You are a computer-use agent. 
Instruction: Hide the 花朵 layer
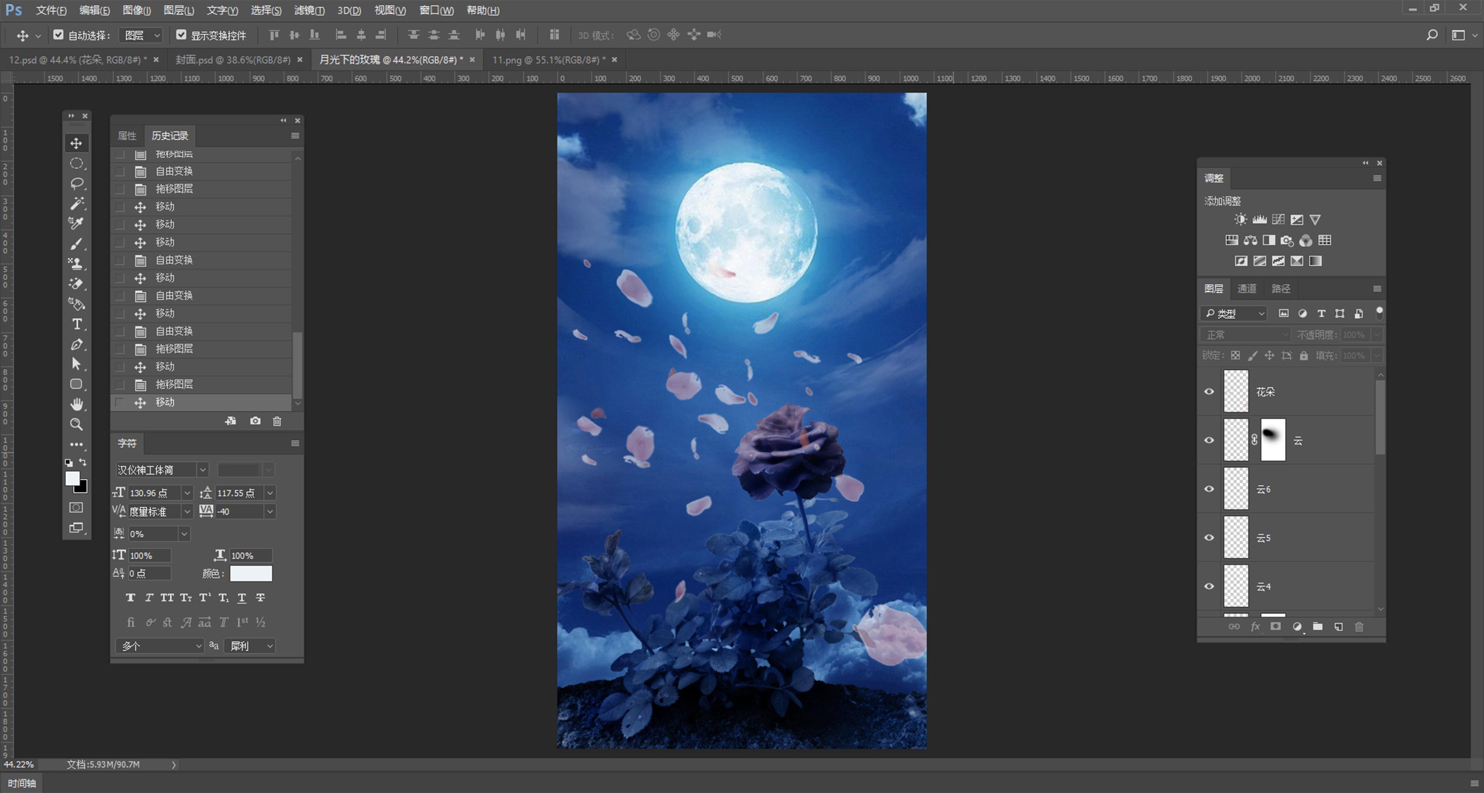point(1209,392)
